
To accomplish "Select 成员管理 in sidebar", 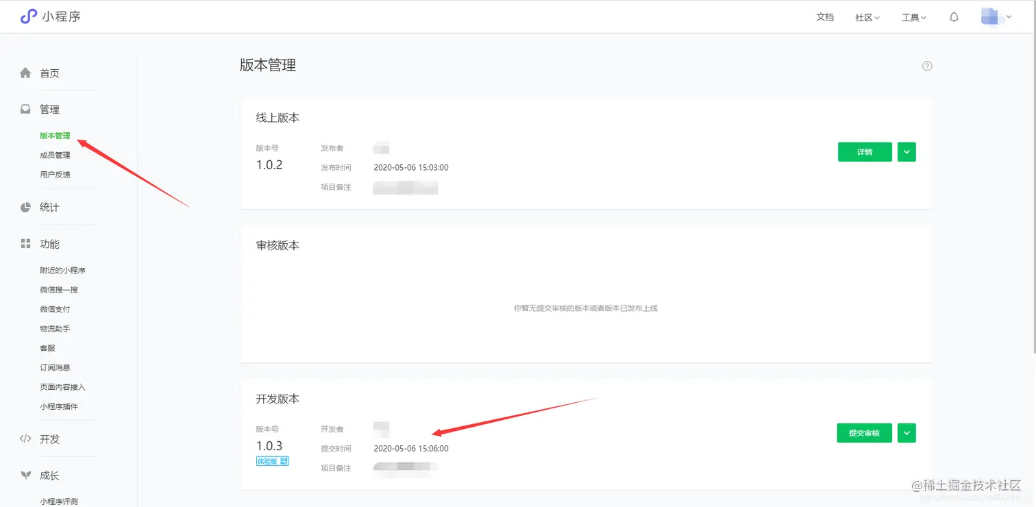I will [x=55, y=155].
